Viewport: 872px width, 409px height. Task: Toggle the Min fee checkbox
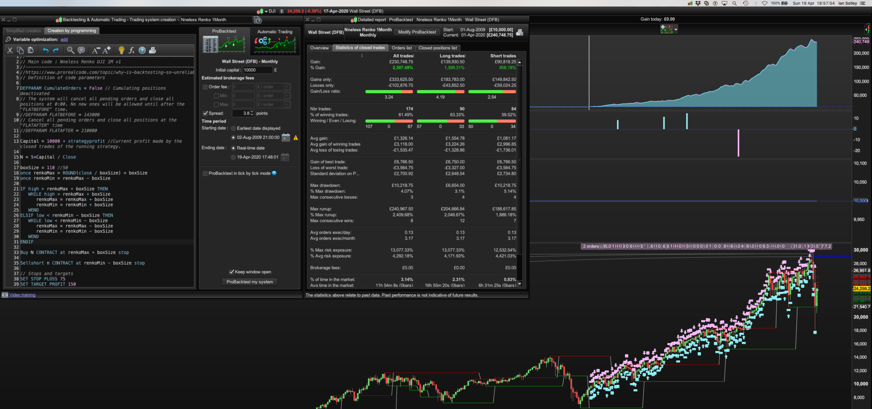point(216,96)
